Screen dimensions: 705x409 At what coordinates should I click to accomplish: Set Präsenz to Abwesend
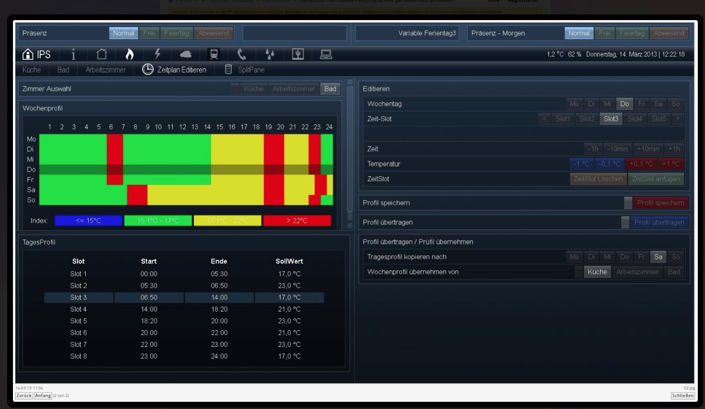point(214,33)
